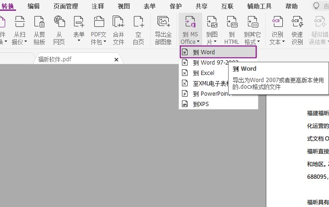Open the 辅助工具 tab

259,6
